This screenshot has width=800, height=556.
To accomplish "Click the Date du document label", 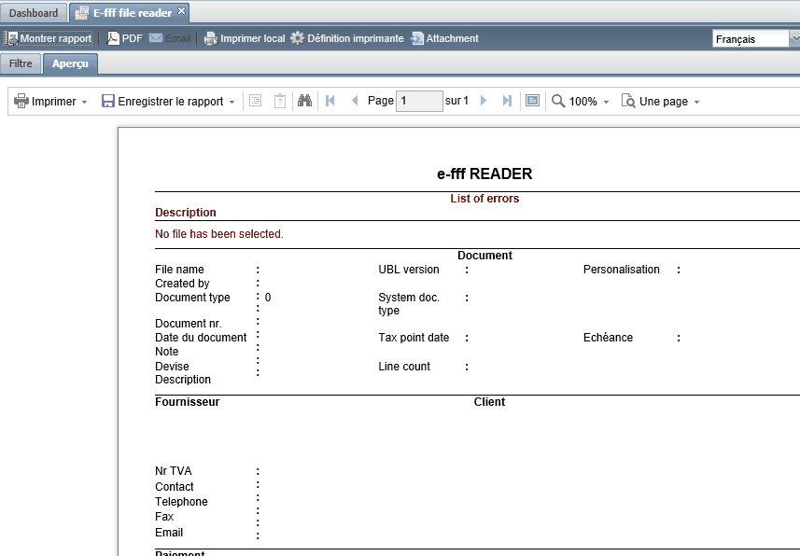I will 201,338.
